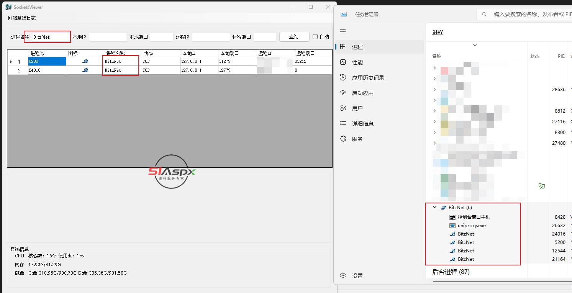Click the BitzNet (6) group icon
The width and height of the screenshot is (572, 293).
point(443,207)
